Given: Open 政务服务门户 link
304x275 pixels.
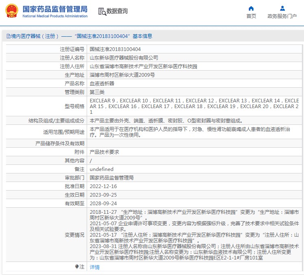Looking at the screenshot, I should pyautogui.click(x=282, y=16).
